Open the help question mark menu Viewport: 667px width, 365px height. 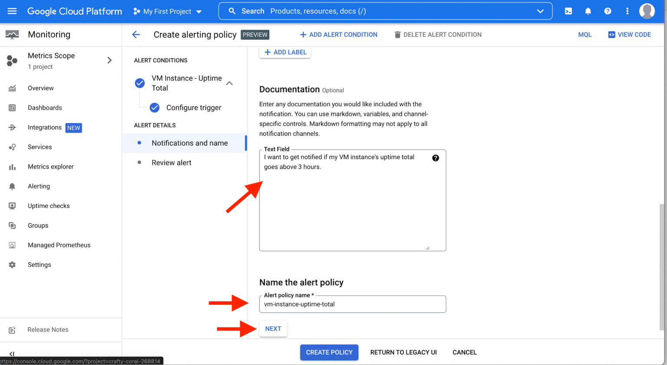(x=608, y=11)
